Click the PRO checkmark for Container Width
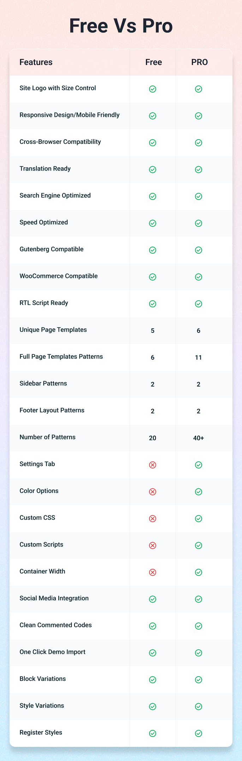Viewport: 242px width, 761px height. click(199, 572)
